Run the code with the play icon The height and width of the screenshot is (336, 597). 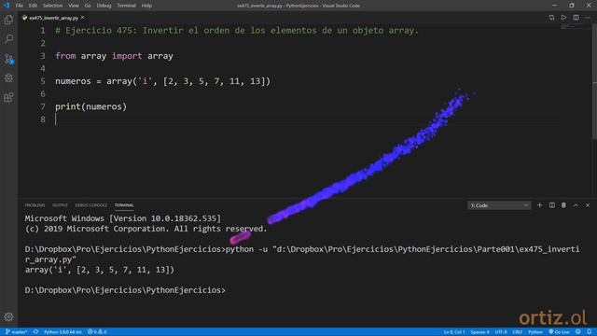pos(563,18)
